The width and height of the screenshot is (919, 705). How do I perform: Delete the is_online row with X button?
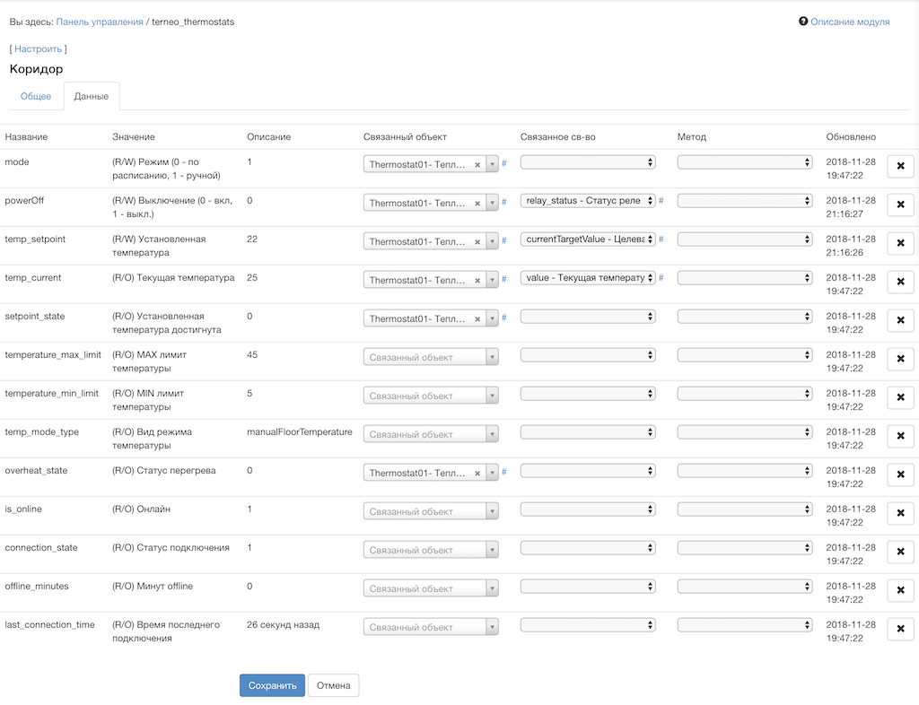point(900,513)
